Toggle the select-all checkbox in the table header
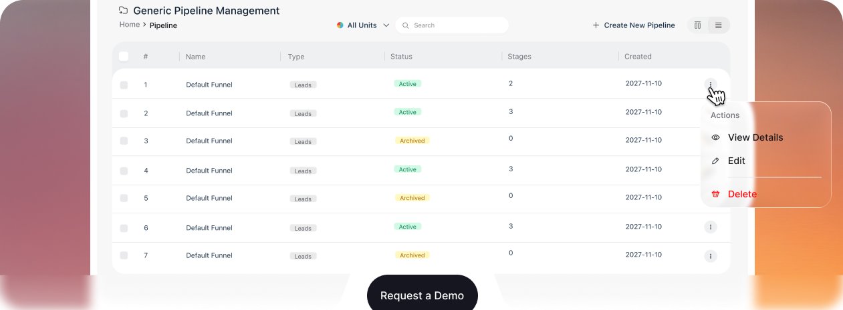The image size is (843, 310). pos(124,56)
